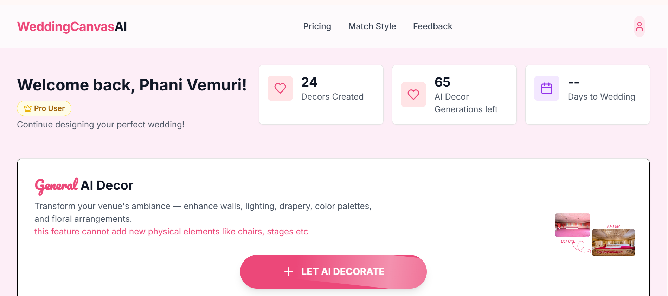This screenshot has width=668, height=296.
Task: Click the heart icon beside Decors Created
Action: (x=280, y=88)
